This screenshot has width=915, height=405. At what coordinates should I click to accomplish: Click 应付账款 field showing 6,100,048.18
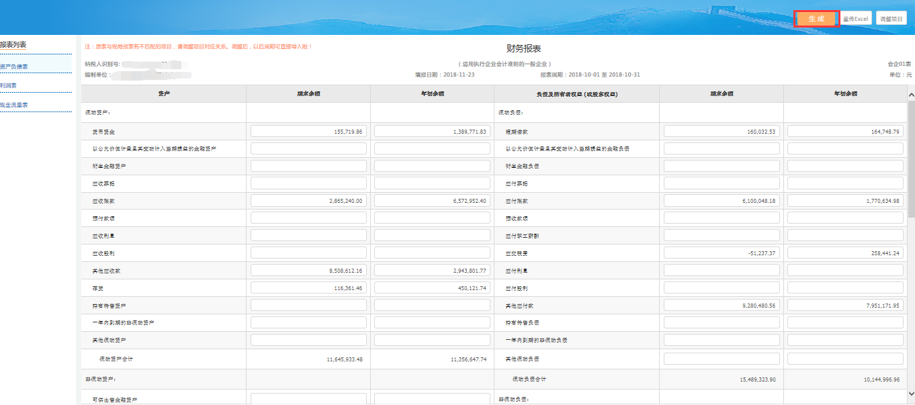point(722,201)
